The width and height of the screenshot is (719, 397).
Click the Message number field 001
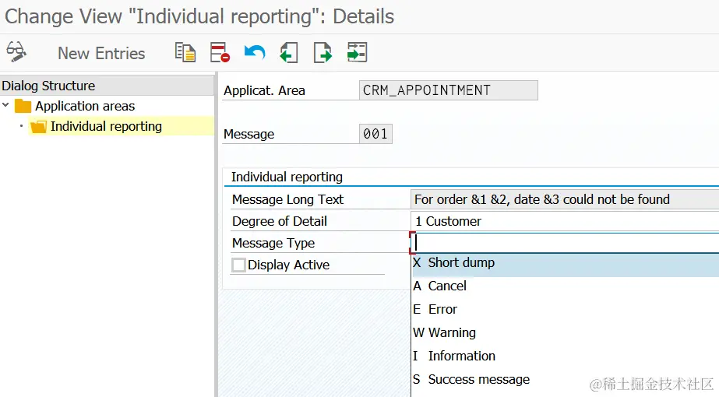point(375,134)
